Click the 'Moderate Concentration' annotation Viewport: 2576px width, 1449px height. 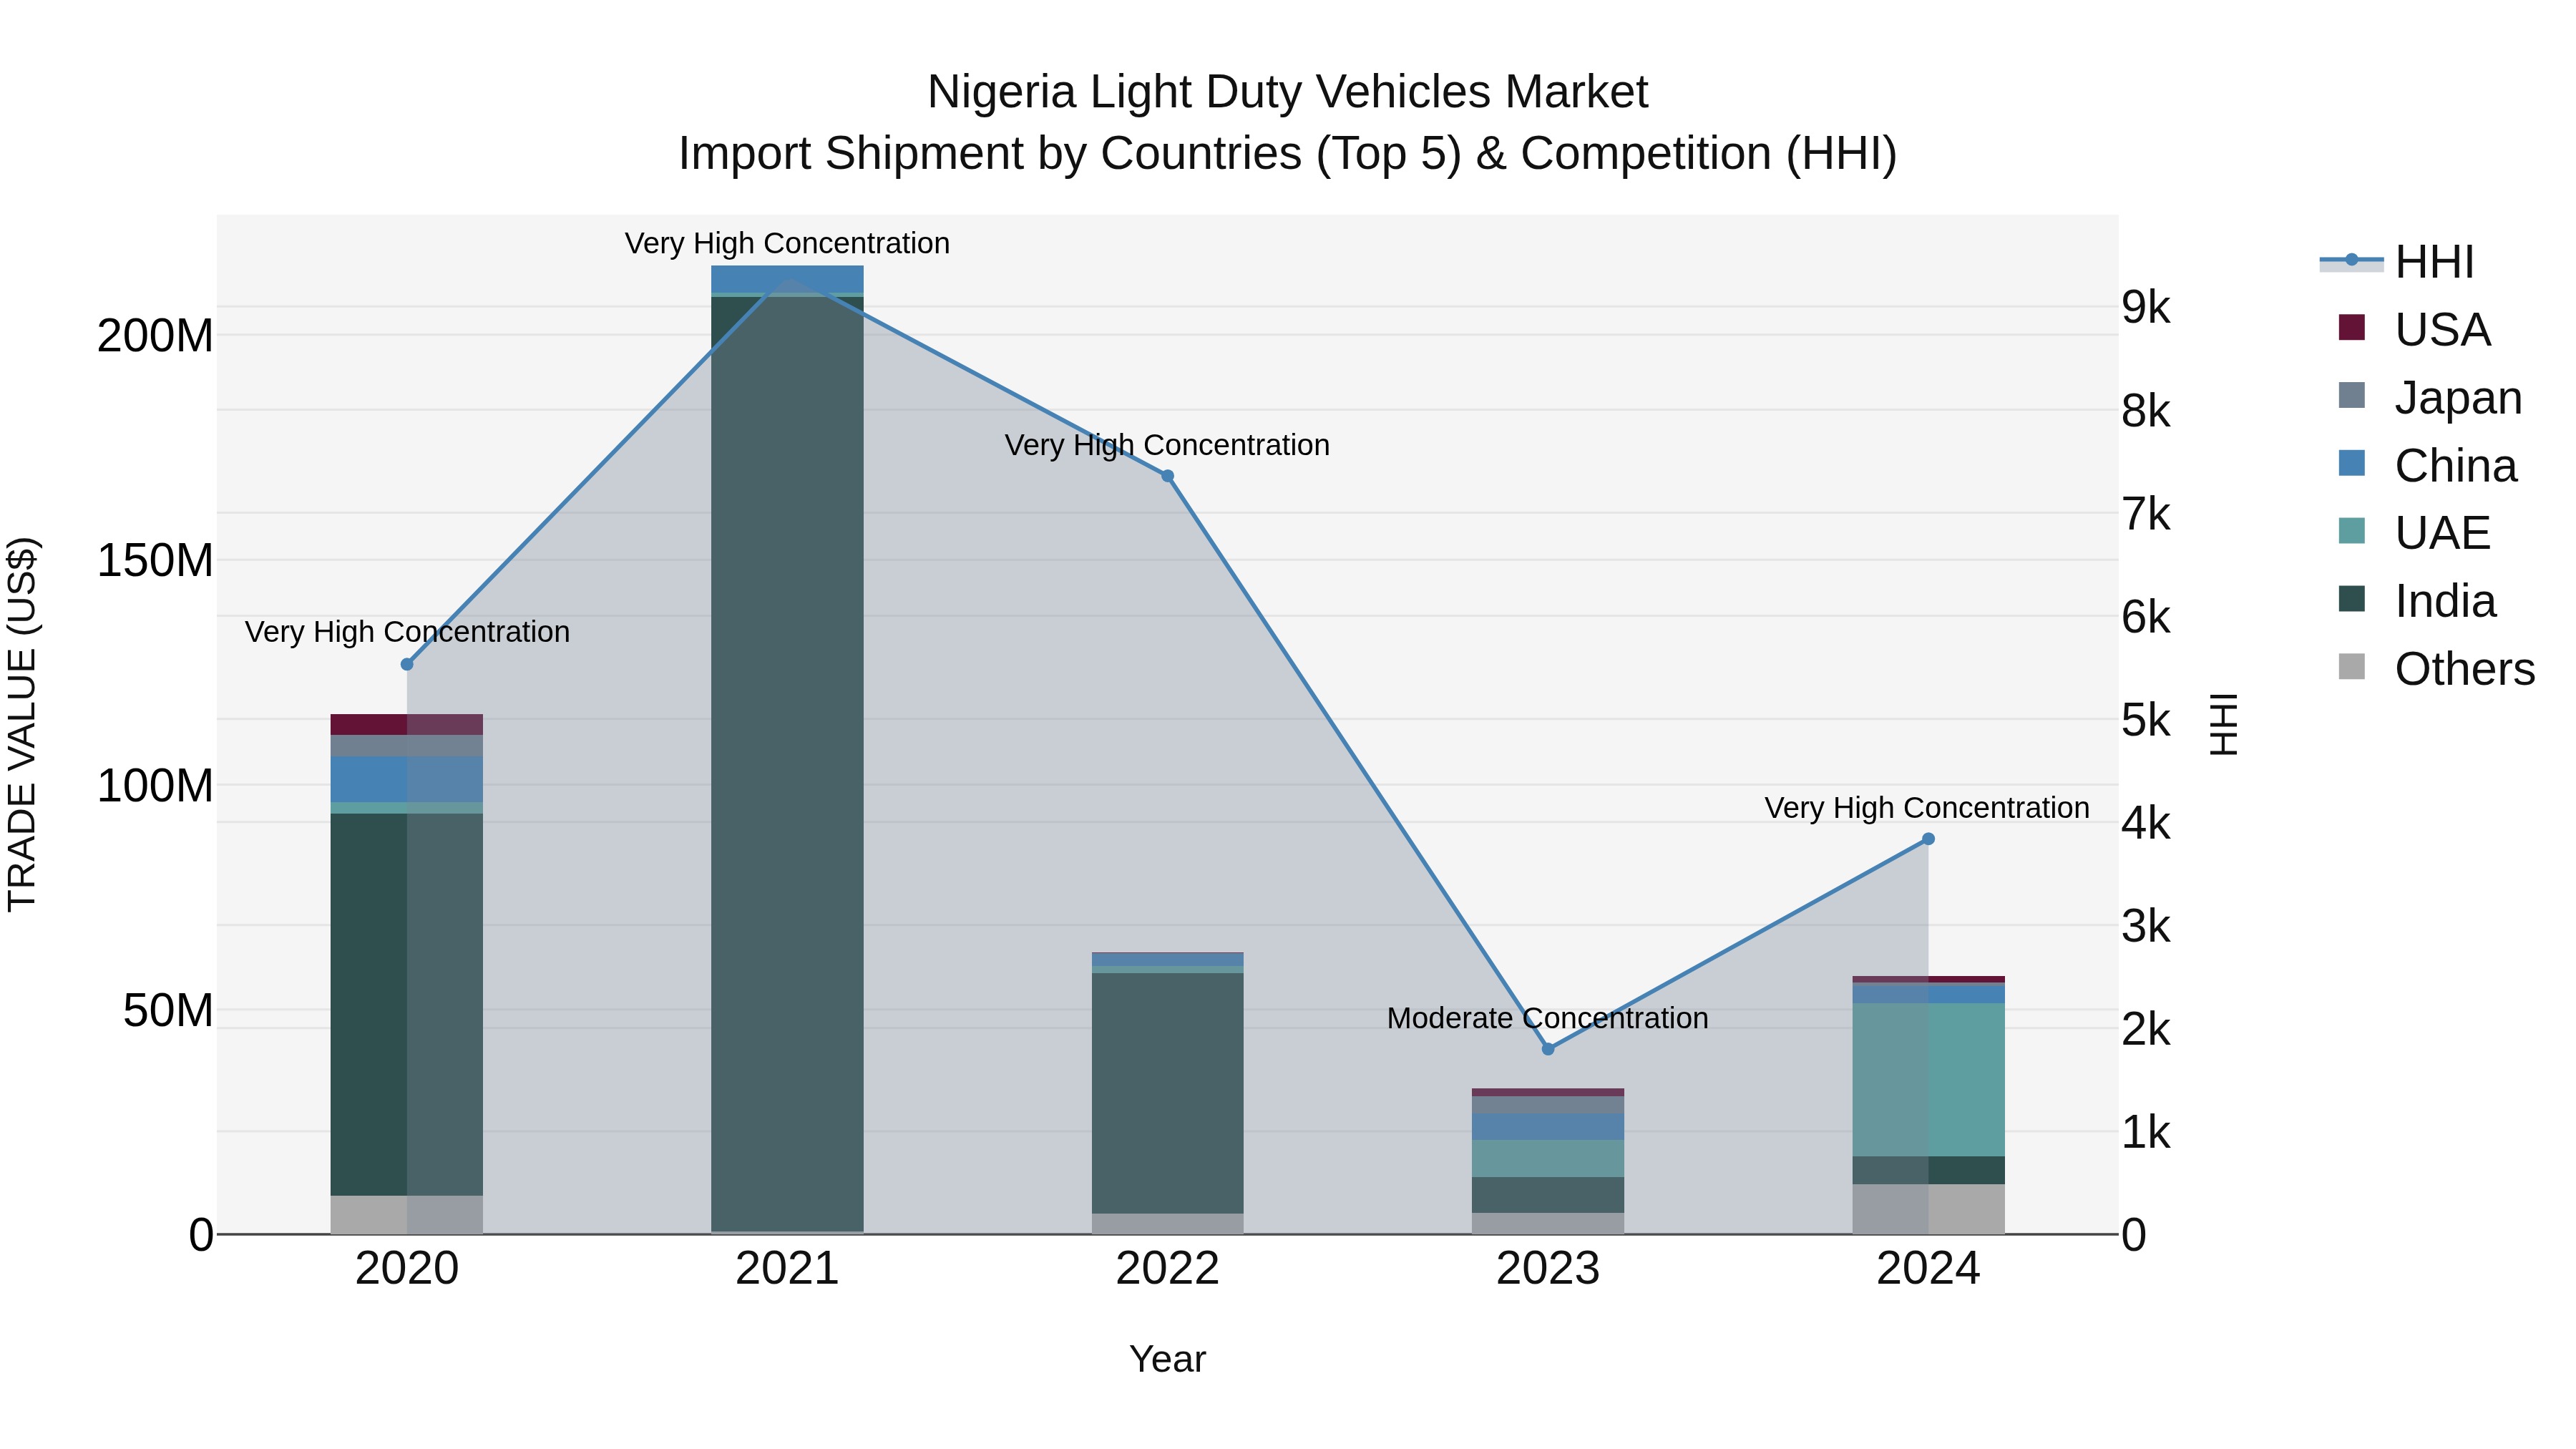pos(1548,1018)
